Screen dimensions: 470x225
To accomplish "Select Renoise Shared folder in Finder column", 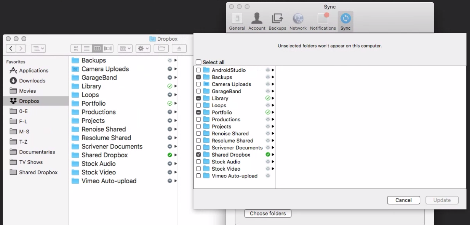I will (123, 129).
